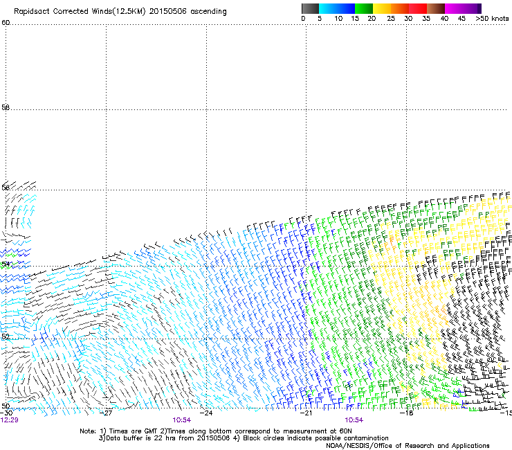Click the latitude label 54
Image resolution: width=512 pixels, height=450 pixels.
tap(6, 264)
